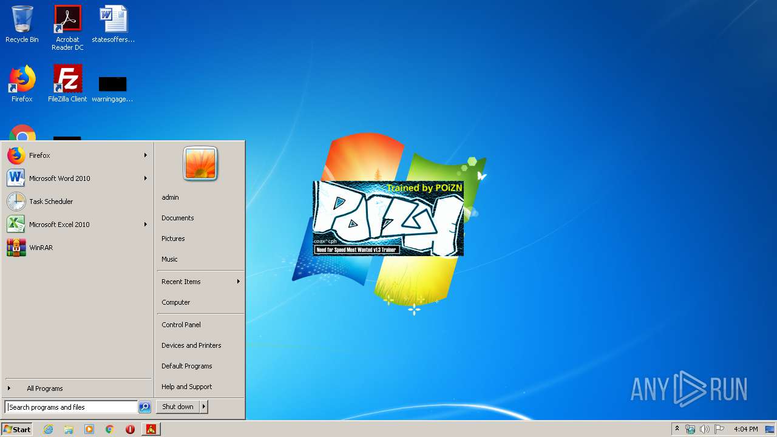This screenshot has width=777, height=437.
Task: Open Action Center flag icon
Action: (719, 429)
